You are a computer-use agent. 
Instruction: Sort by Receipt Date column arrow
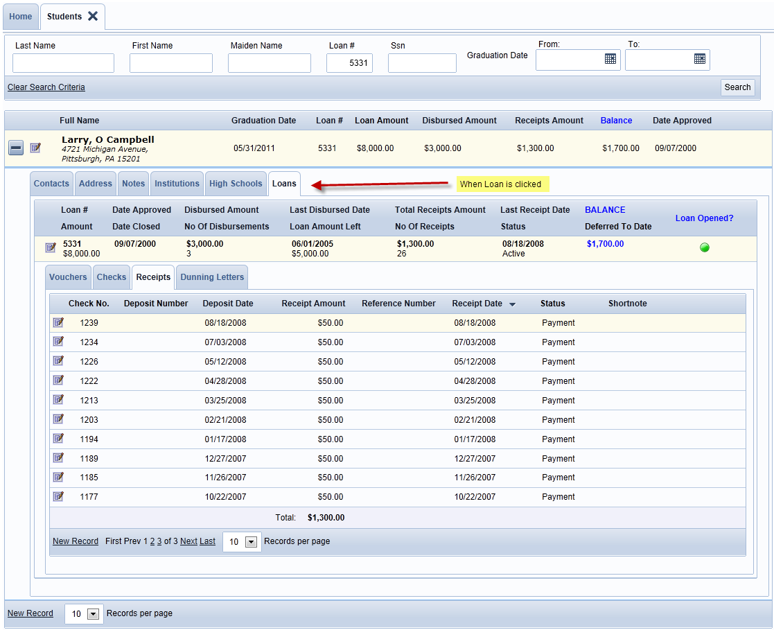(512, 304)
